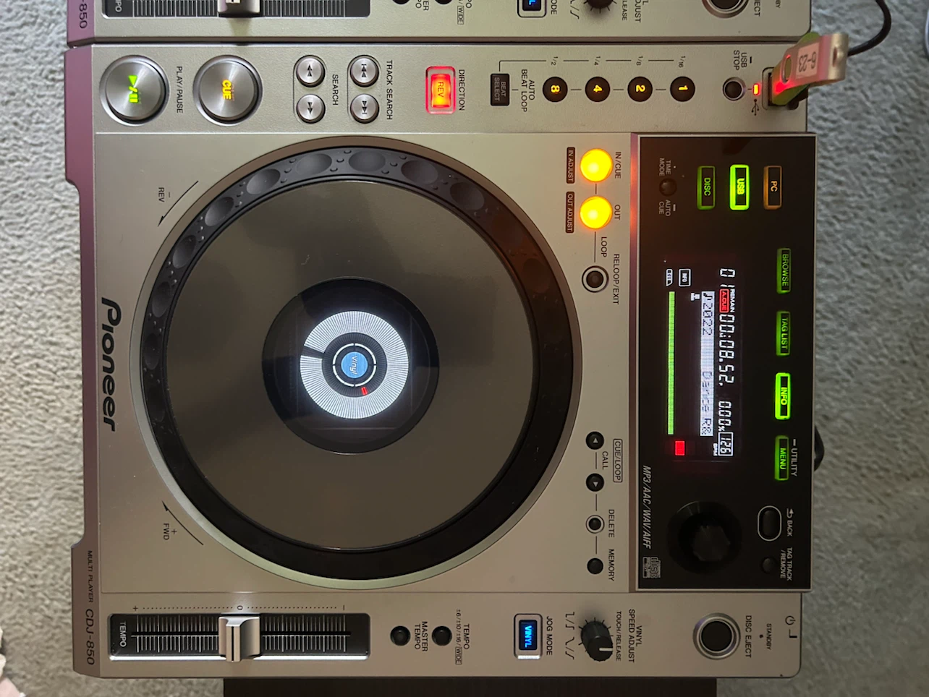Push the Beat Select button
This screenshot has width=929, height=697.
click(x=499, y=90)
